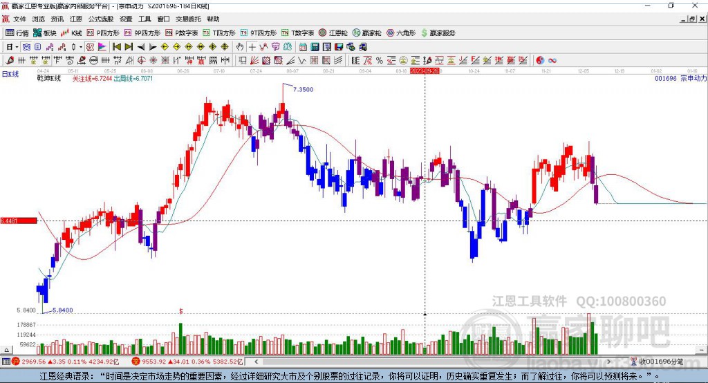Select the percent sign tool

pos(380,60)
